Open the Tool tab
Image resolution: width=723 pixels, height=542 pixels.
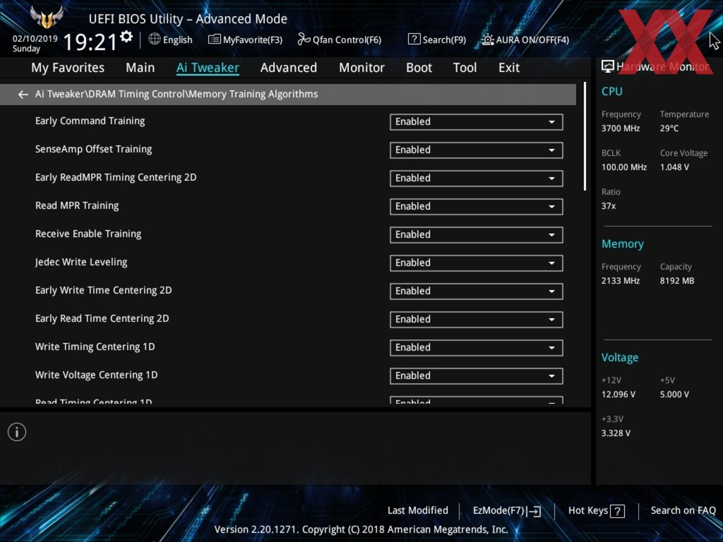(x=465, y=67)
